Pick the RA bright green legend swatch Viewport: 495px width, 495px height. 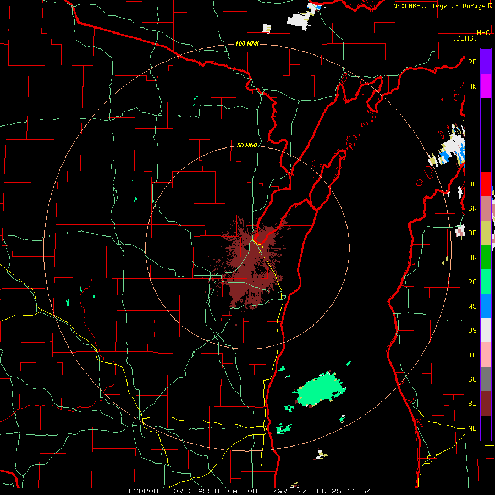point(486,282)
